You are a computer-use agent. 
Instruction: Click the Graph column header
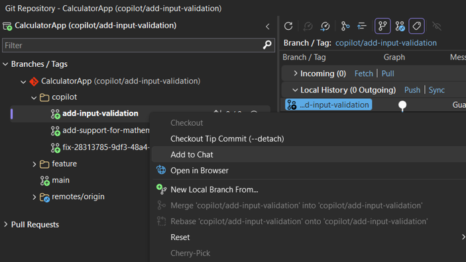tap(394, 58)
